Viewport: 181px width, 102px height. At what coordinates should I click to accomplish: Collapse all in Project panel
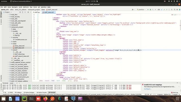coord(25,12)
